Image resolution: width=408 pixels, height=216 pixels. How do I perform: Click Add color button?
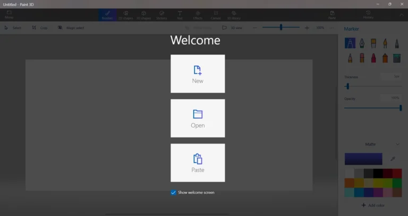(x=373, y=205)
